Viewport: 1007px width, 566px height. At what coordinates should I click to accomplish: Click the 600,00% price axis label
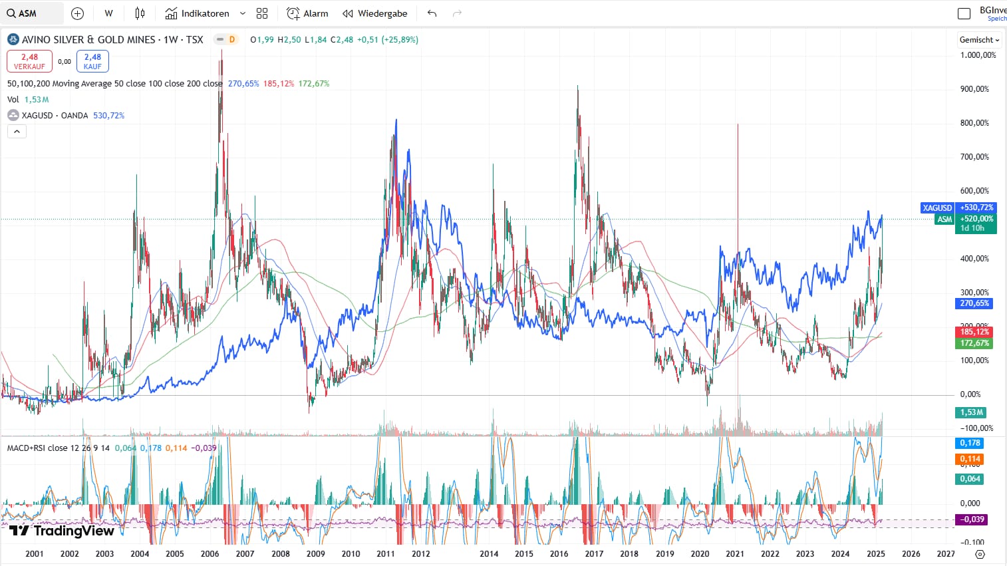974,191
